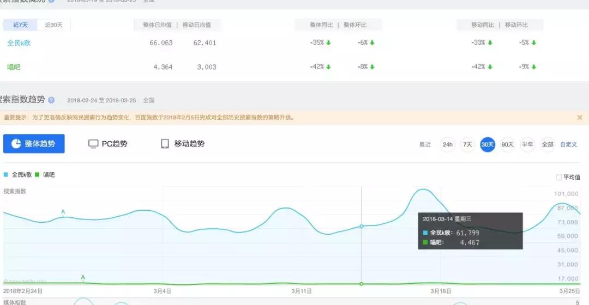Click the 66,063 daily average value

coord(161,43)
